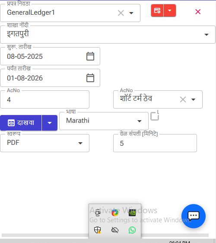Click the timeout minutes field showing 5

(155, 143)
